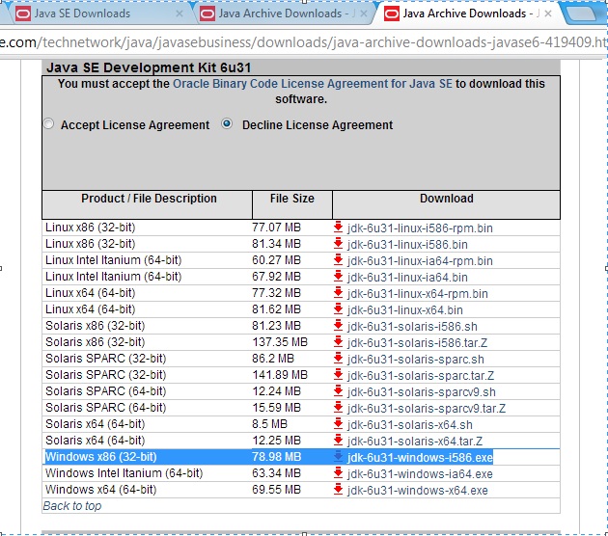Open a new browser tab
The height and width of the screenshot is (536, 608).
point(582,13)
